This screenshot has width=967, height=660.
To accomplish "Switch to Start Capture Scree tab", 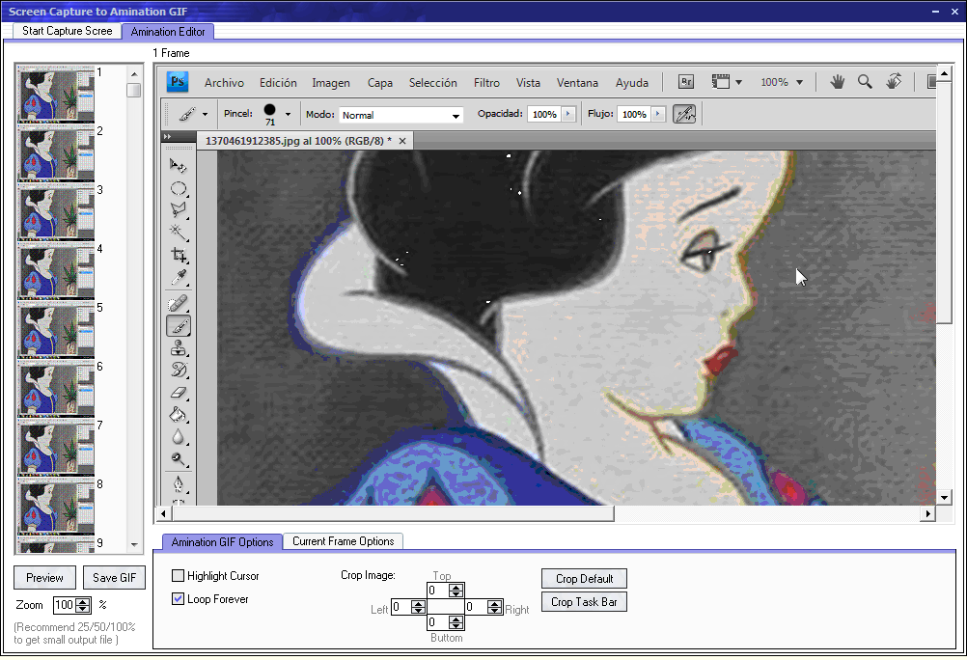I will [67, 31].
